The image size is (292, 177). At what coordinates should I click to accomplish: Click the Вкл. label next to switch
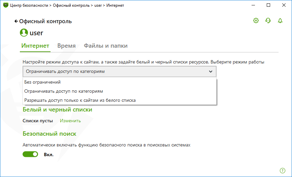tap(48, 154)
